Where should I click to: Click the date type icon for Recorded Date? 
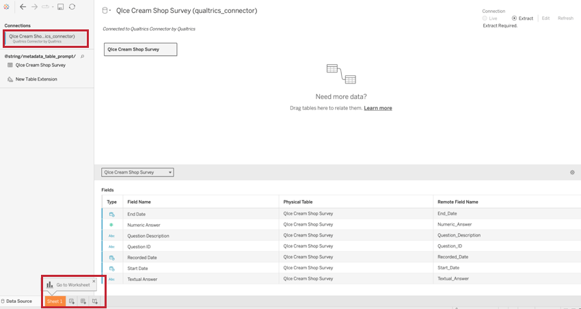pyautogui.click(x=111, y=258)
